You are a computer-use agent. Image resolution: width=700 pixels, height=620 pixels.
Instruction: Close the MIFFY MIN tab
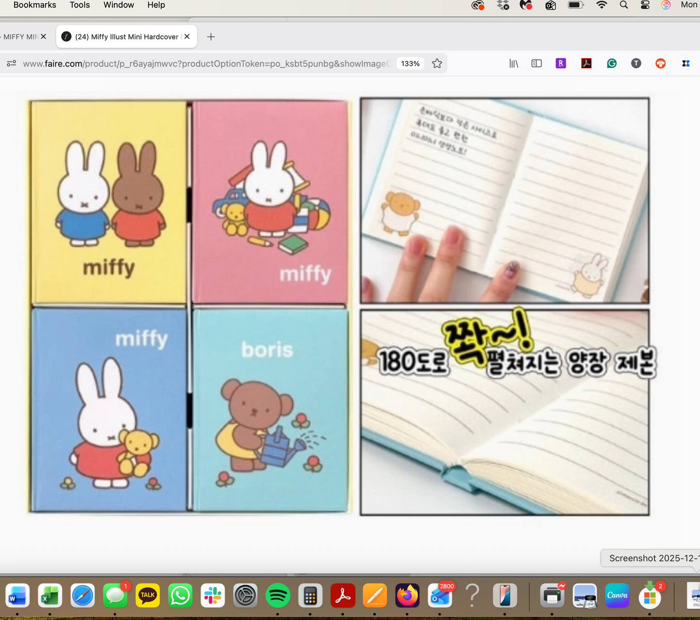44,36
